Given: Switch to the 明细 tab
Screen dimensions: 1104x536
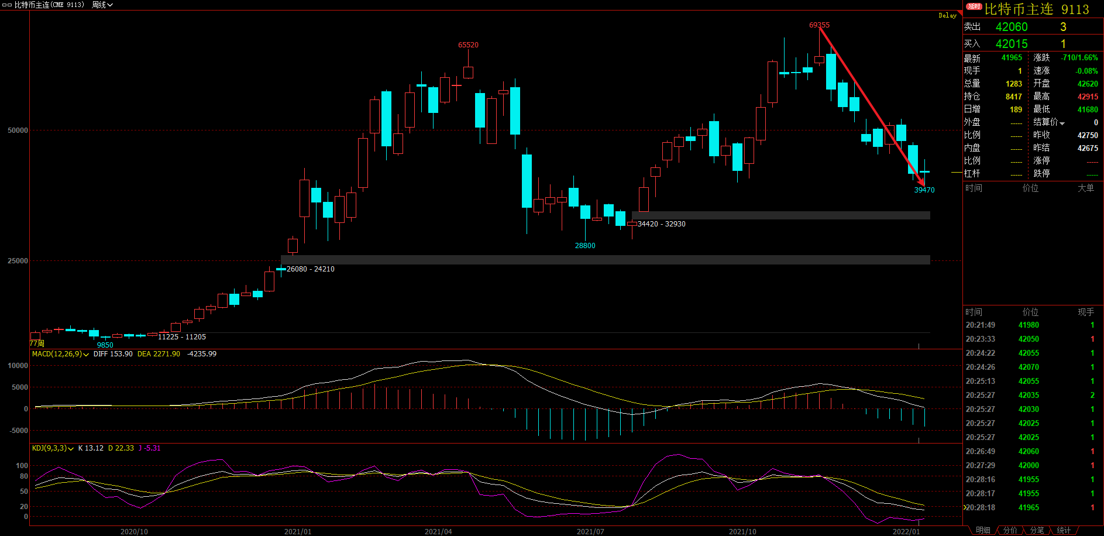Looking at the screenshot, I should tap(983, 530).
